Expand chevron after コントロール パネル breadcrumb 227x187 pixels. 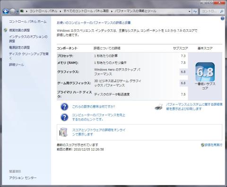pos(61,11)
